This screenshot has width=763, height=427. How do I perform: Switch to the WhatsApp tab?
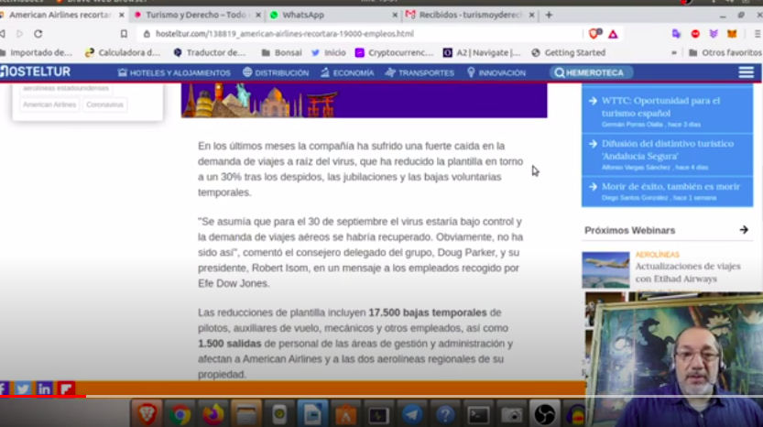(333, 15)
